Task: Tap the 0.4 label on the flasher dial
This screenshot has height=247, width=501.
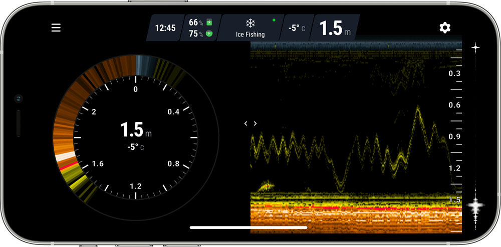Action: [173, 111]
